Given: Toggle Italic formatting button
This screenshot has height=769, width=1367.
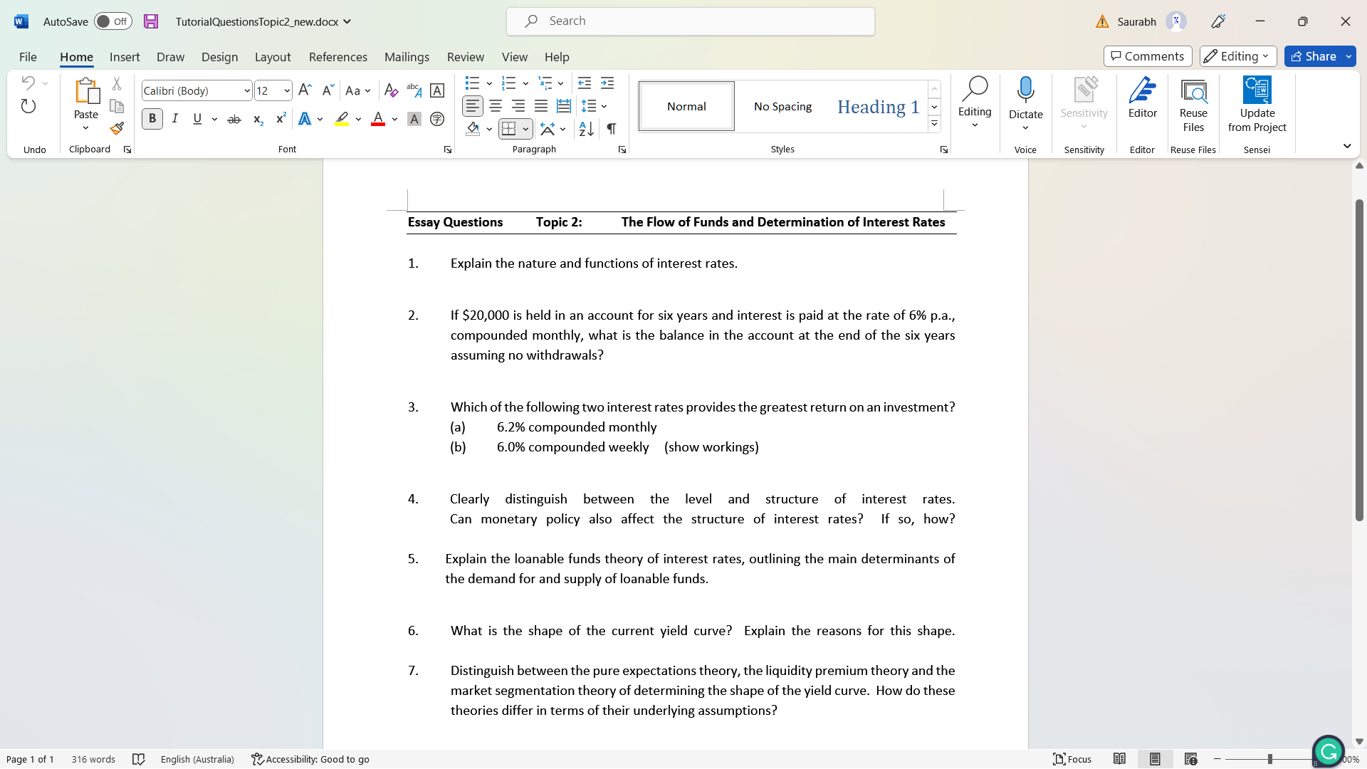Looking at the screenshot, I should tap(174, 119).
